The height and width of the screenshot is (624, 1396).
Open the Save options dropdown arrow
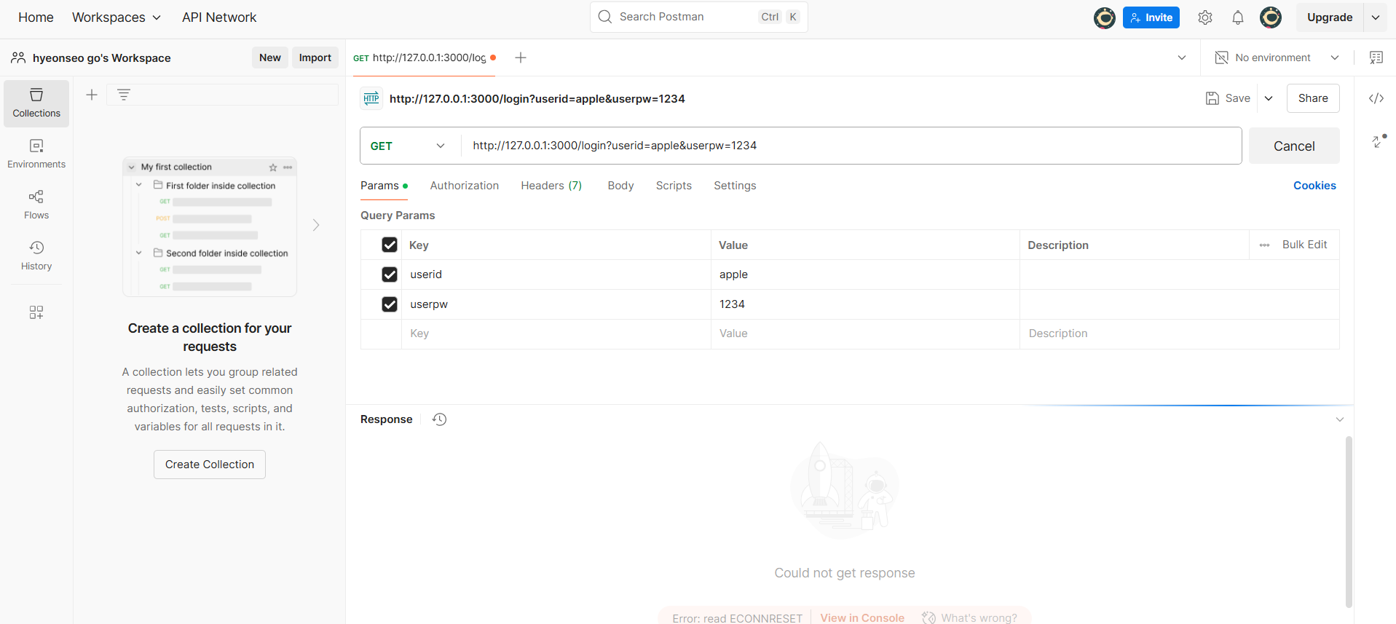[1269, 98]
